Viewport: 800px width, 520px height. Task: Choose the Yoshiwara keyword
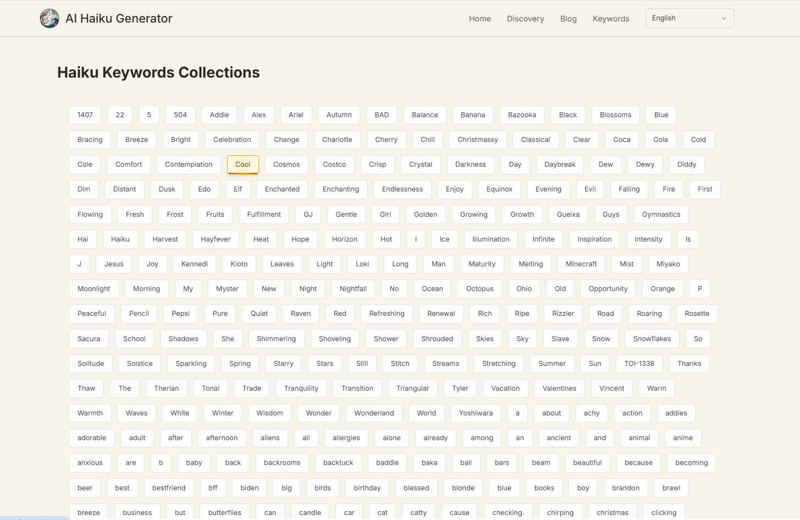click(x=476, y=413)
